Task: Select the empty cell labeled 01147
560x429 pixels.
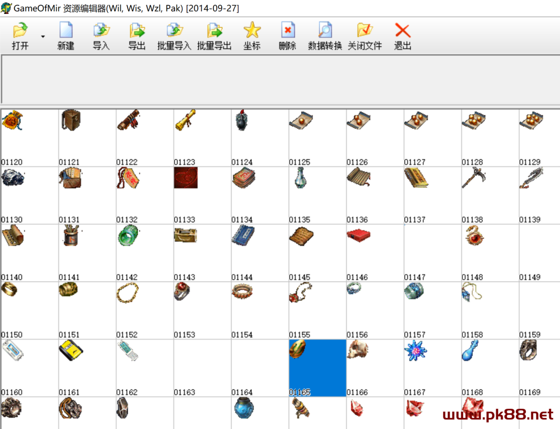Action: click(x=432, y=252)
